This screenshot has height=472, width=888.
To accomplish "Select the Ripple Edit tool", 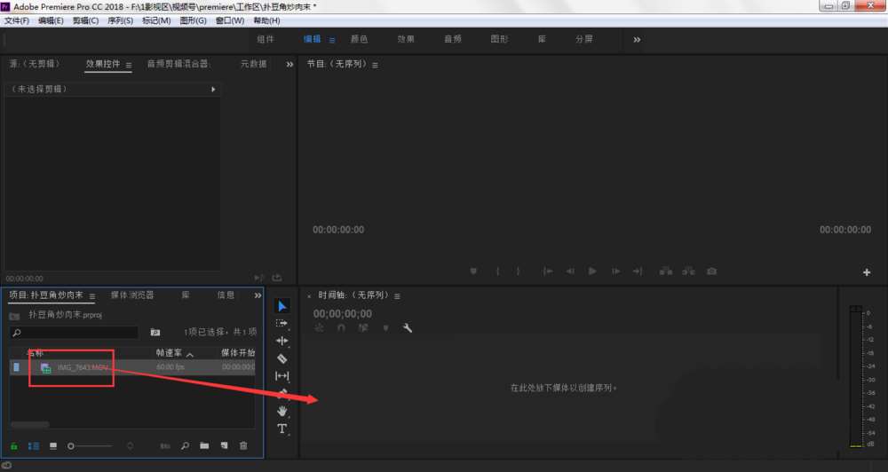I will pos(282,341).
